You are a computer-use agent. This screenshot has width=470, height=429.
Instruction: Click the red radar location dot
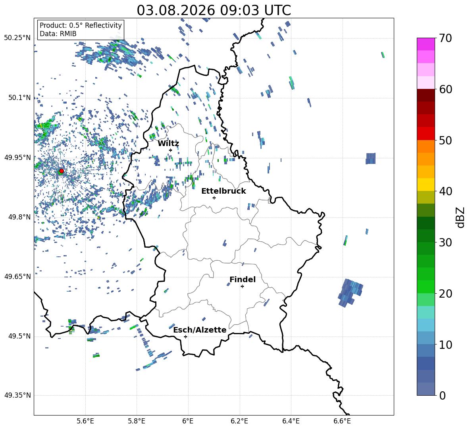pyautogui.click(x=62, y=171)
